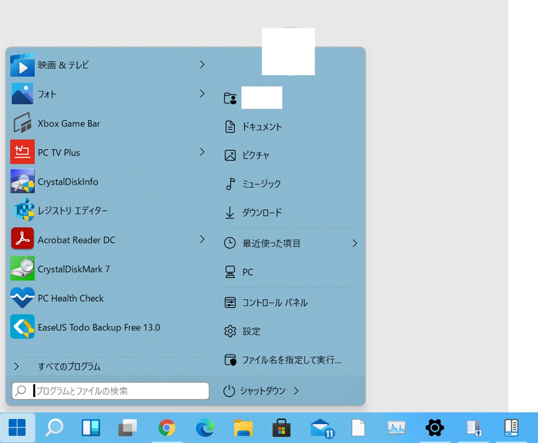Viewport: 538px width, 443px height.
Task: Expand すべてのプログラム arrow
Action: tap(16, 366)
